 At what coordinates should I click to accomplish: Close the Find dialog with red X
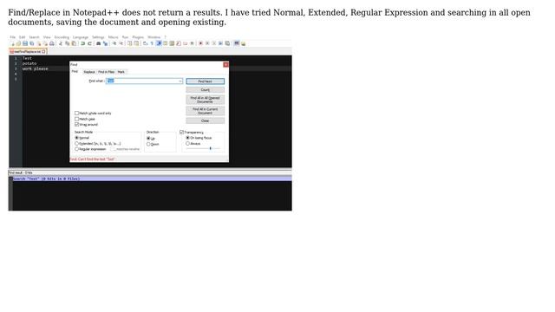tap(225, 65)
